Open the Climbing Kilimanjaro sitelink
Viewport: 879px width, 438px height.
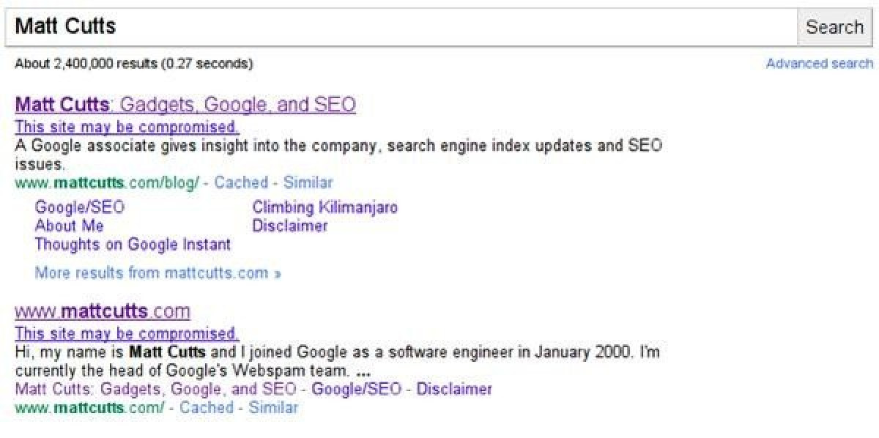pyautogui.click(x=325, y=207)
